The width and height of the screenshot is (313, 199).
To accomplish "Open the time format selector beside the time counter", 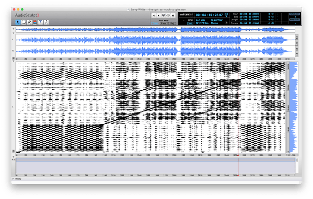I will [x=226, y=15].
